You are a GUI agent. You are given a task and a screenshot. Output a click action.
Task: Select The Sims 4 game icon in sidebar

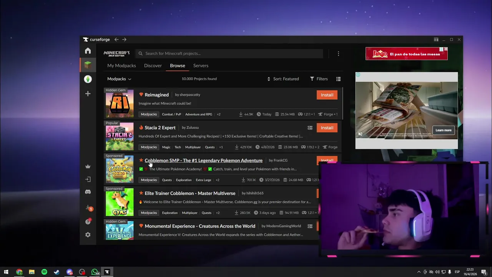(88, 79)
